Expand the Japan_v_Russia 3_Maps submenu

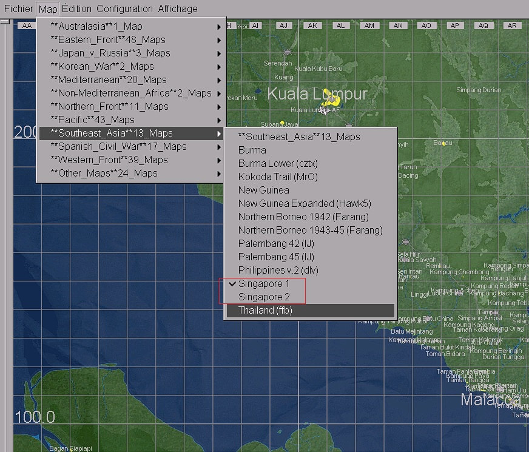pos(131,53)
